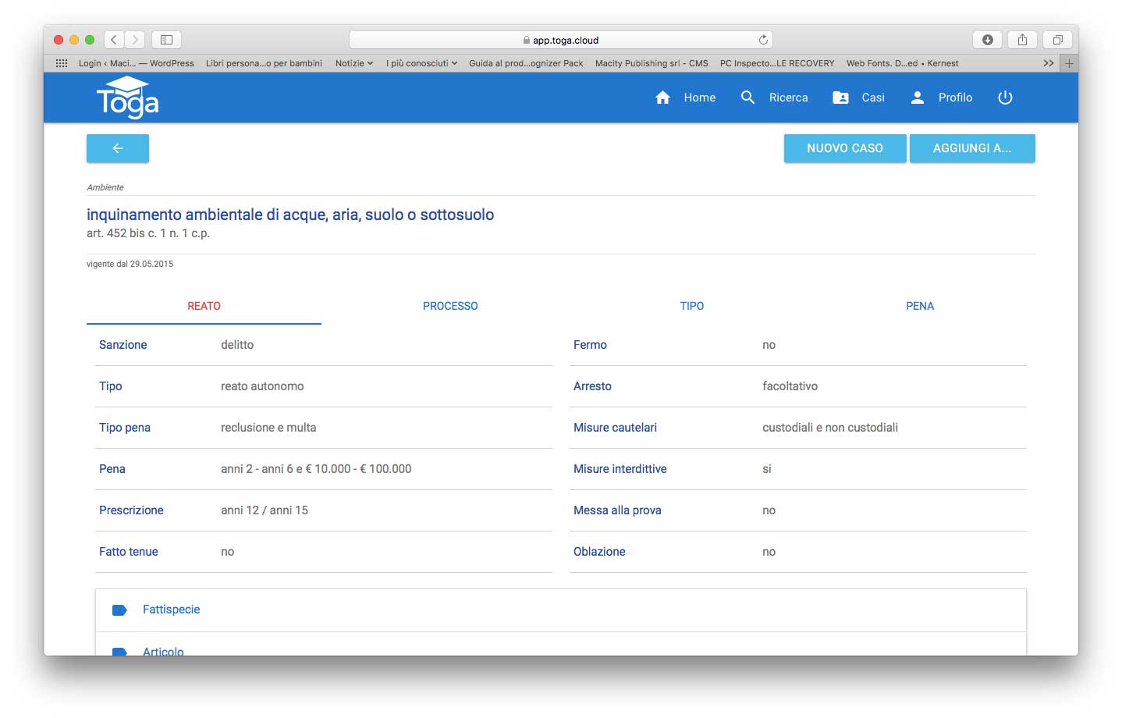This screenshot has width=1122, height=718.
Task: Click the 'reclusione e multa' value
Action: pyautogui.click(x=268, y=428)
